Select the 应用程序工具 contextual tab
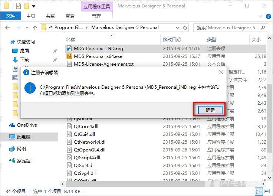The height and width of the screenshot is (196, 273). (97, 7)
